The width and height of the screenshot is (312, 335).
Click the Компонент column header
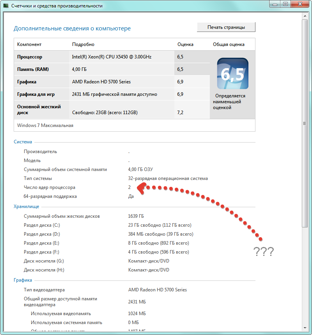pyautogui.click(x=29, y=44)
